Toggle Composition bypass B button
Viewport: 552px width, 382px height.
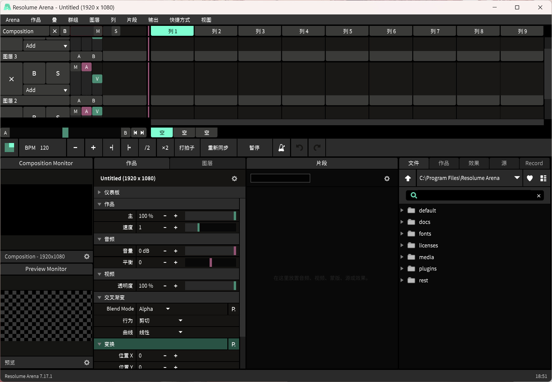point(65,31)
